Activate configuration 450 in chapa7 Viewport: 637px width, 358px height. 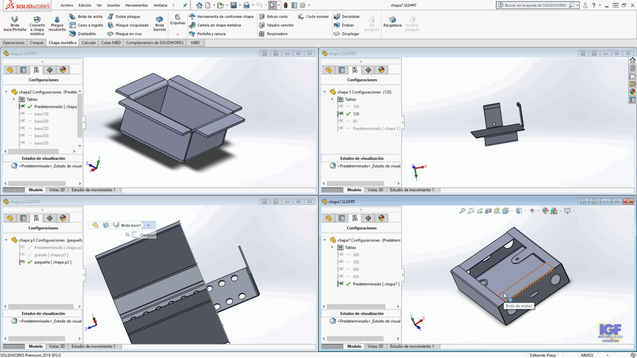[356, 277]
